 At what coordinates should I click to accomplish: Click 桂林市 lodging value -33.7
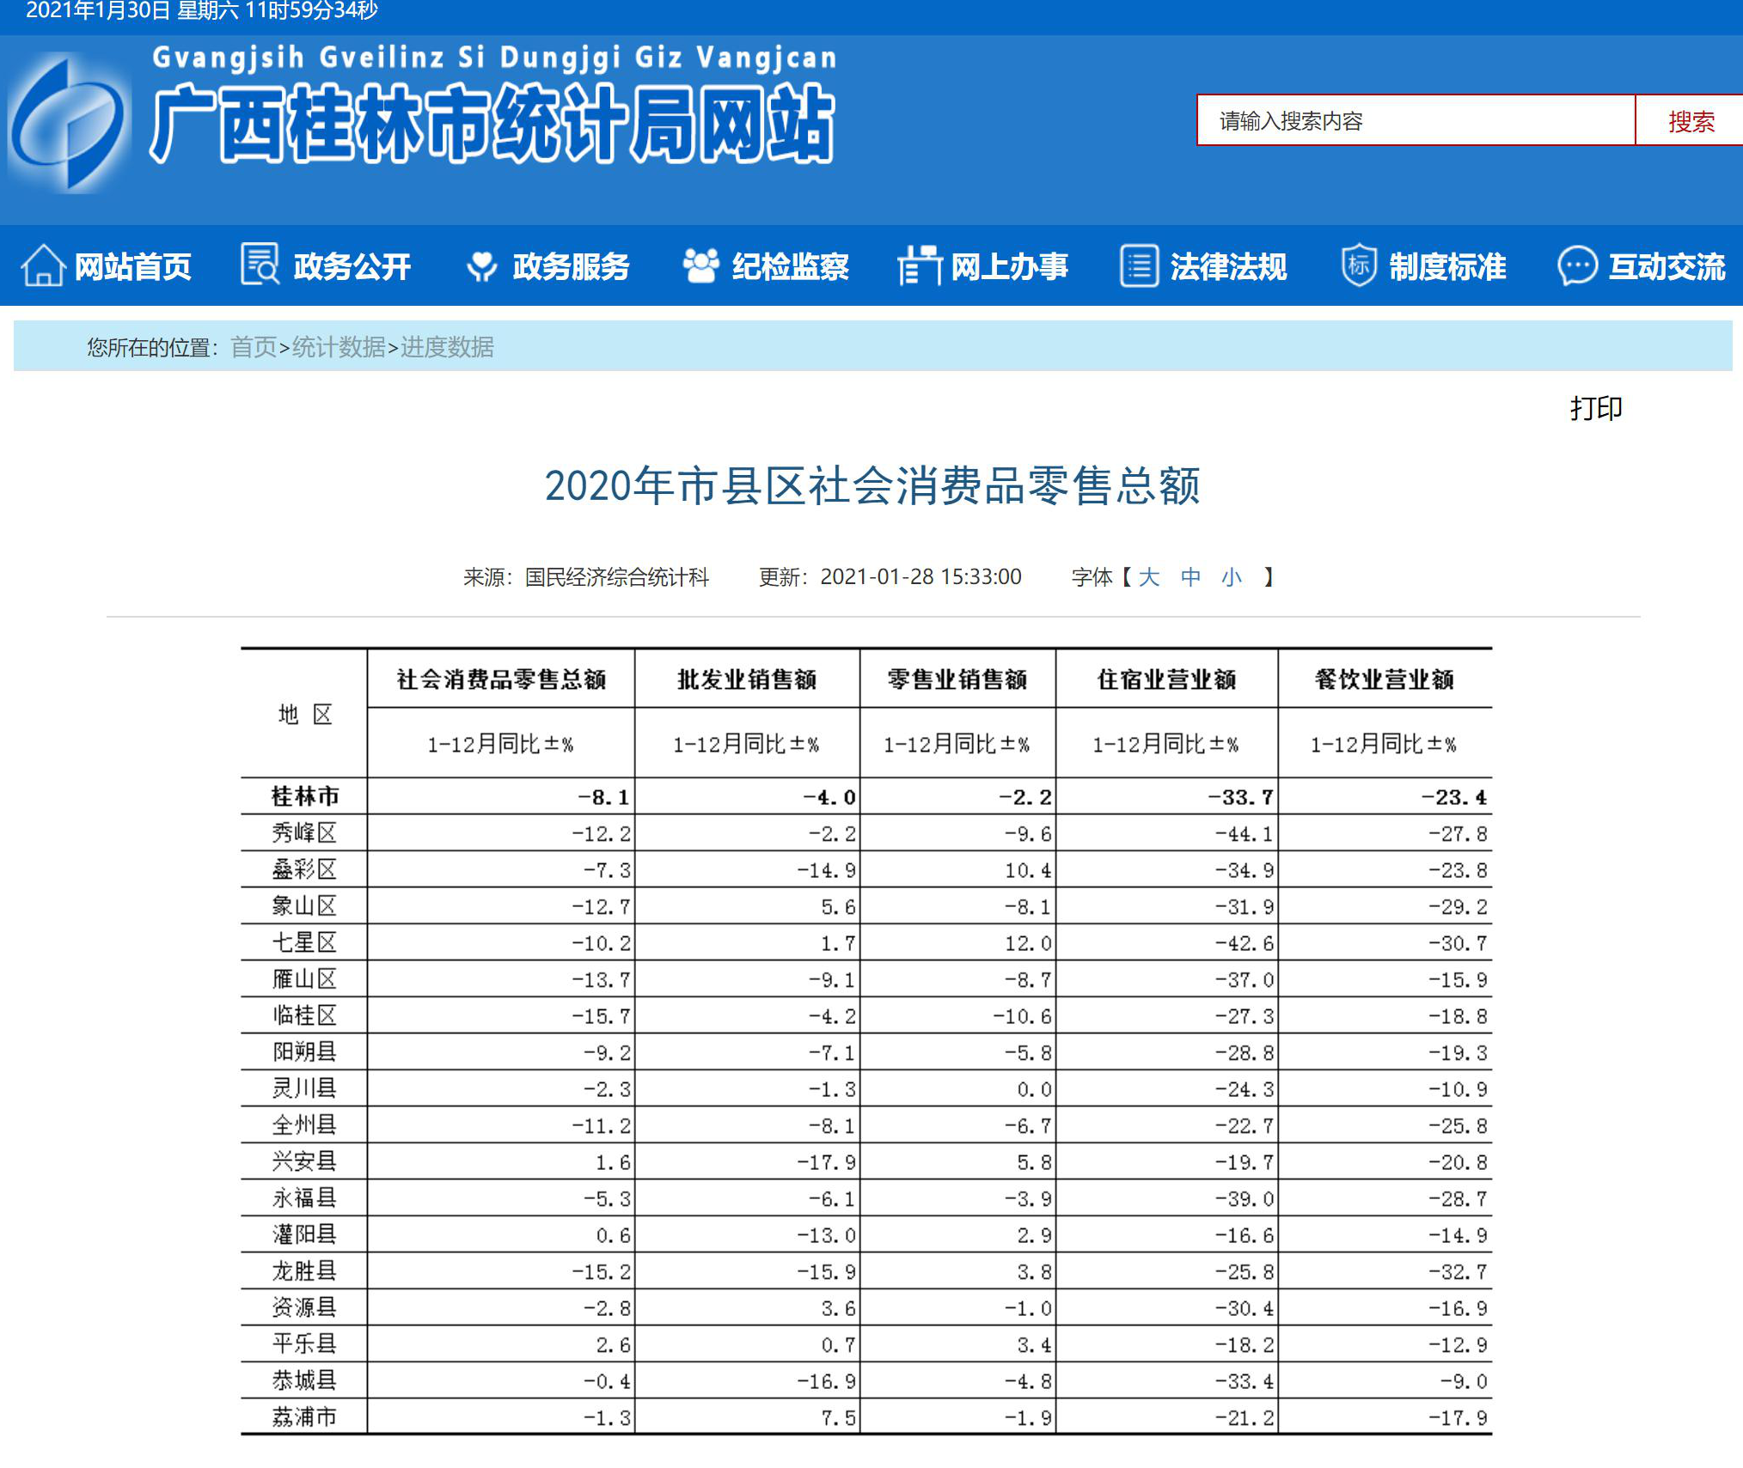coord(1240,797)
